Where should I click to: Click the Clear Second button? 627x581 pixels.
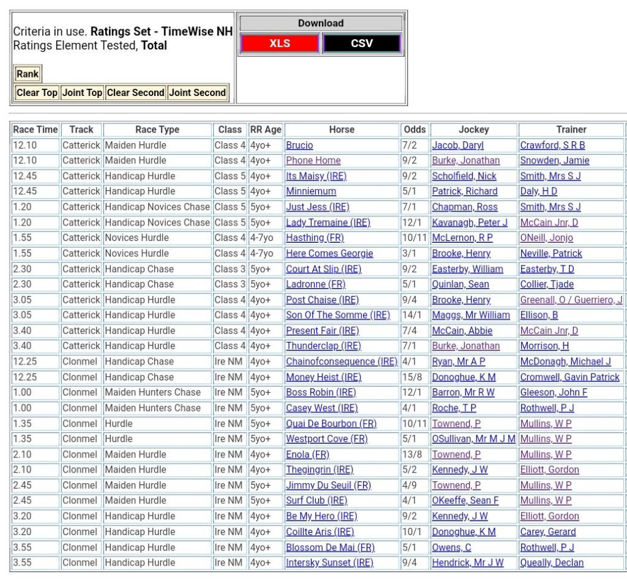tap(135, 92)
